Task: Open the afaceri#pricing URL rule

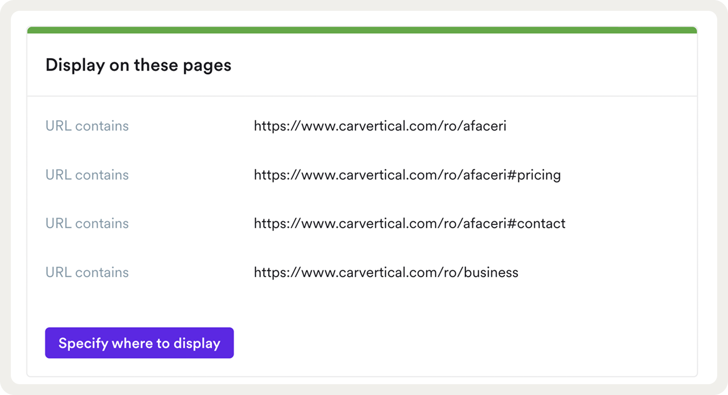Action: coord(407,175)
